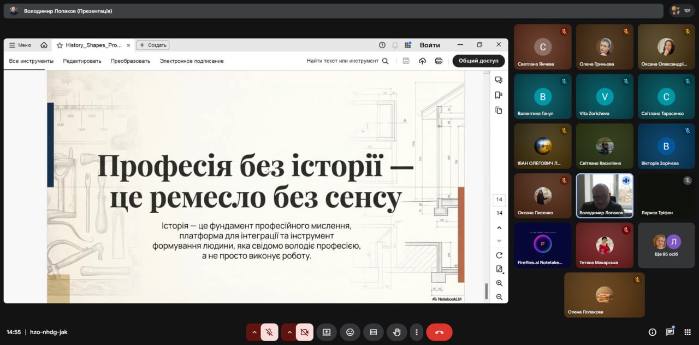This screenshot has height=345, width=699.
Task: Zoom in on the PDF page
Action: pos(499,283)
